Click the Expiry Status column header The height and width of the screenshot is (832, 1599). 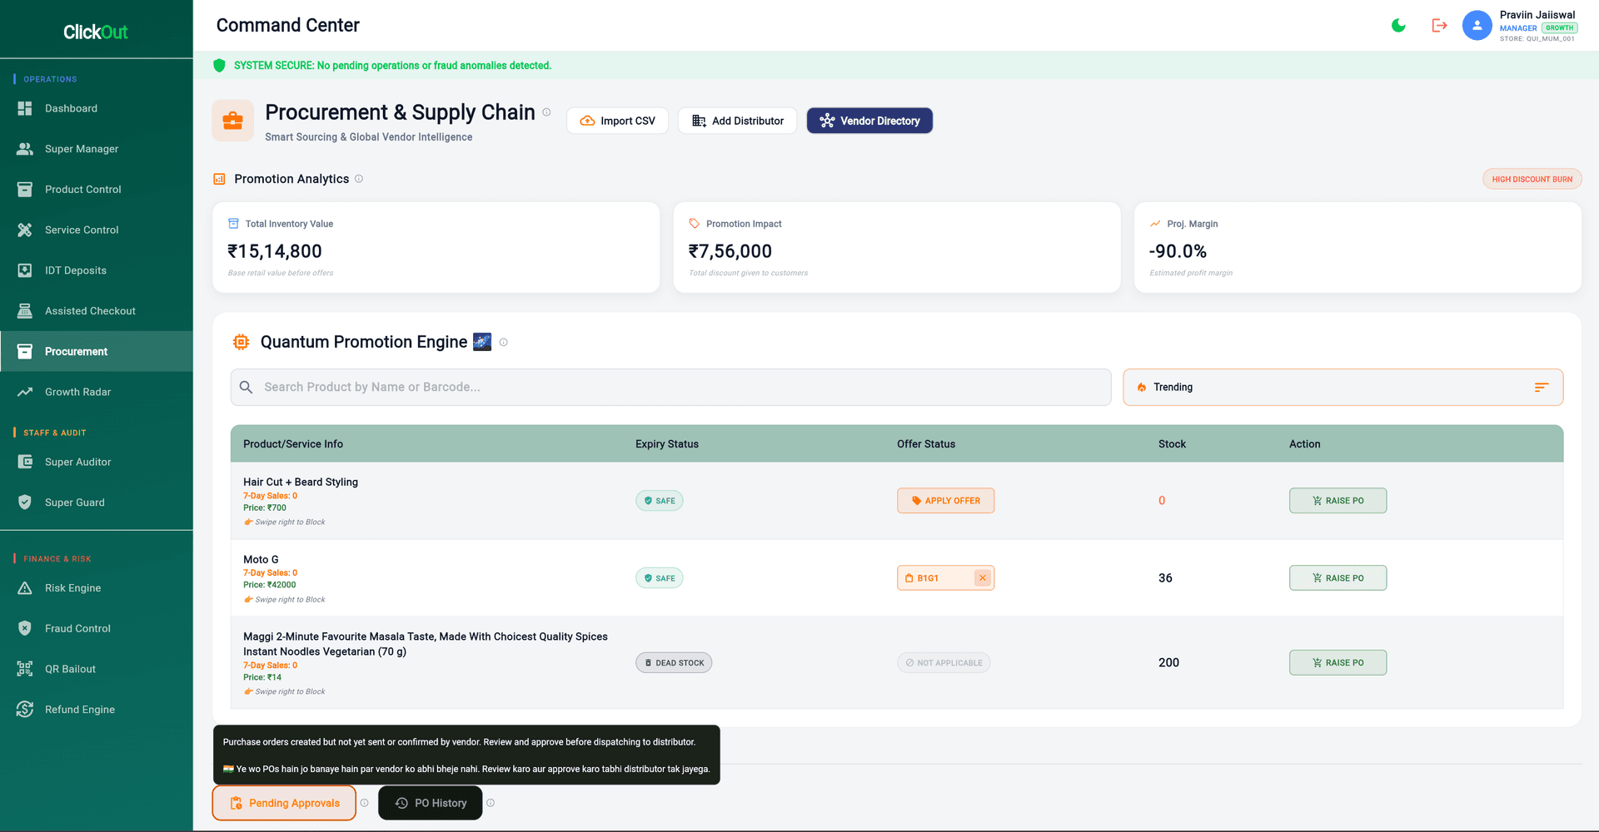(x=667, y=444)
